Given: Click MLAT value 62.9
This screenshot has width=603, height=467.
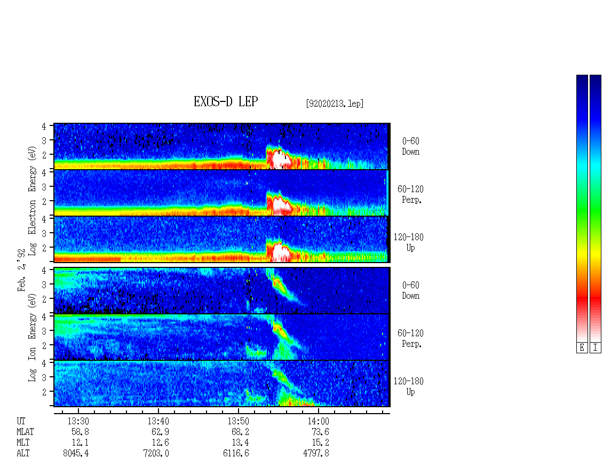Looking at the screenshot, I should pyautogui.click(x=160, y=432).
